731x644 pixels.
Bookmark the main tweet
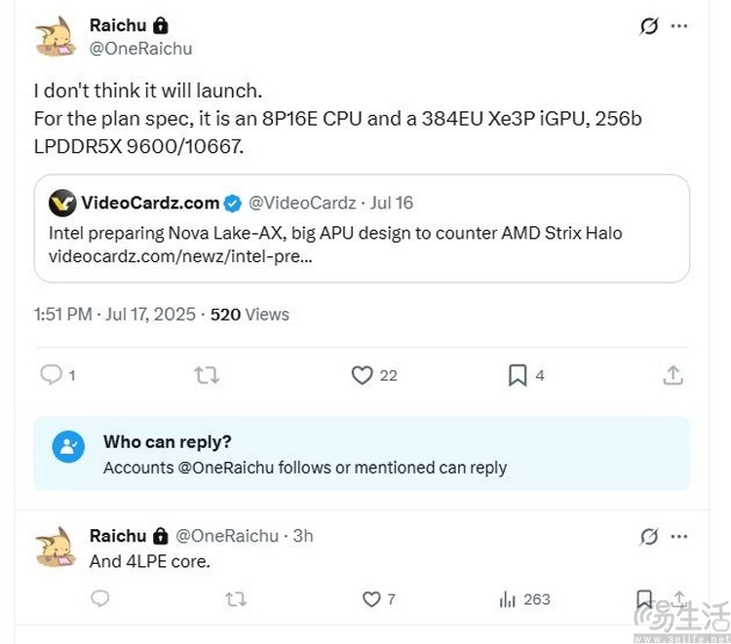coord(518,375)
